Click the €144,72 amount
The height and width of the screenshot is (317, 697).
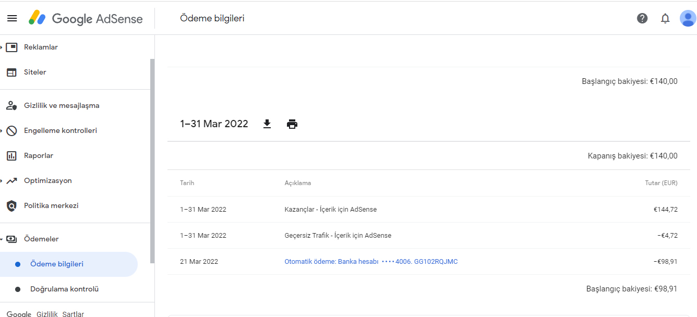pos(666,210)
